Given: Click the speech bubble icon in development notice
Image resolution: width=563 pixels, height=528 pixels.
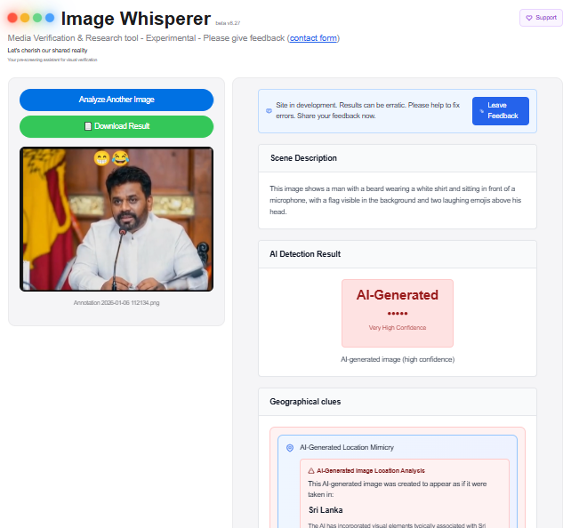Looking at the screenshot, I should (269, 110).
